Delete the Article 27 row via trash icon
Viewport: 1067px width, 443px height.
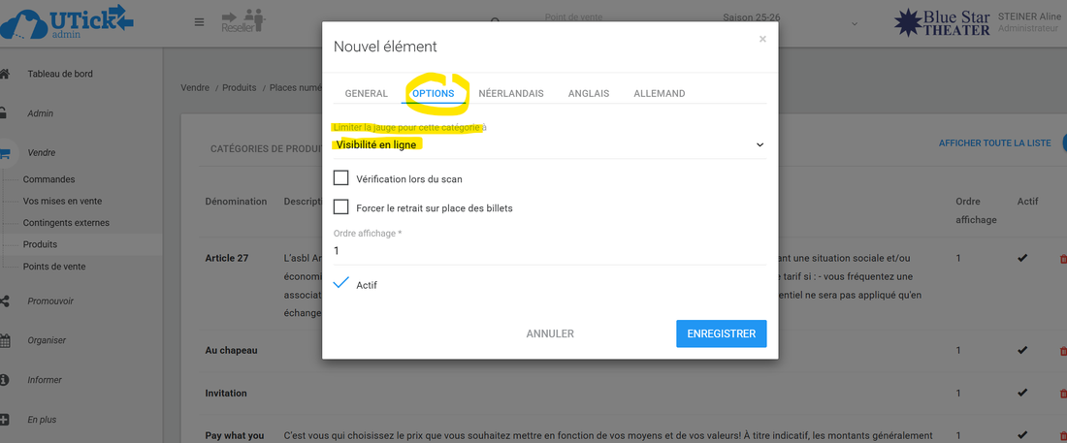tap(1062, 259)
